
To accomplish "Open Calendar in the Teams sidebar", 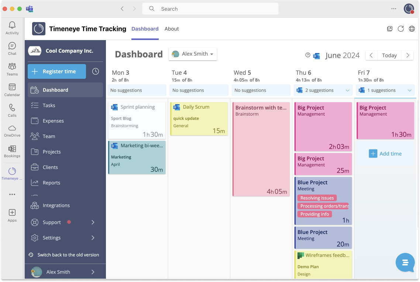I will 12,89.
